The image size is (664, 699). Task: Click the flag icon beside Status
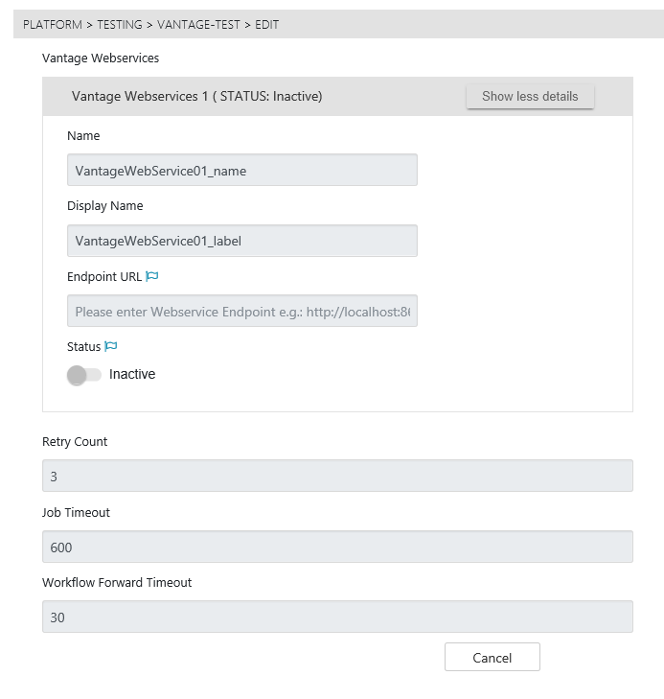click(110, 346)
